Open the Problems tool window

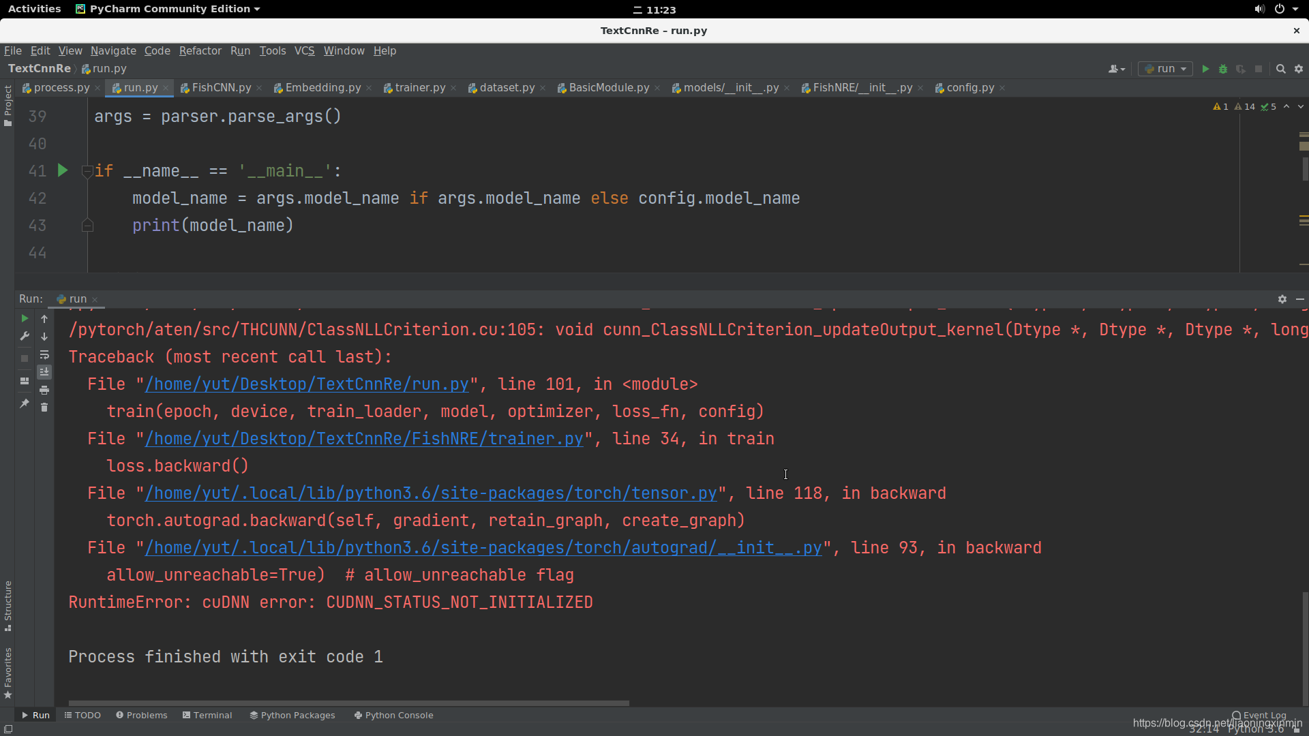coord(141,715)
